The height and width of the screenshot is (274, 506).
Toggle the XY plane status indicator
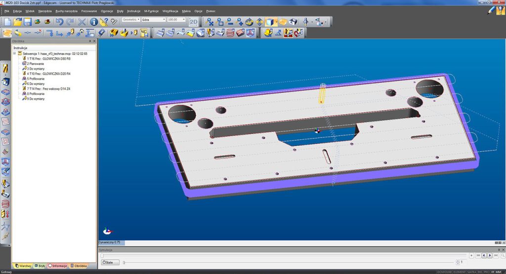493,272
